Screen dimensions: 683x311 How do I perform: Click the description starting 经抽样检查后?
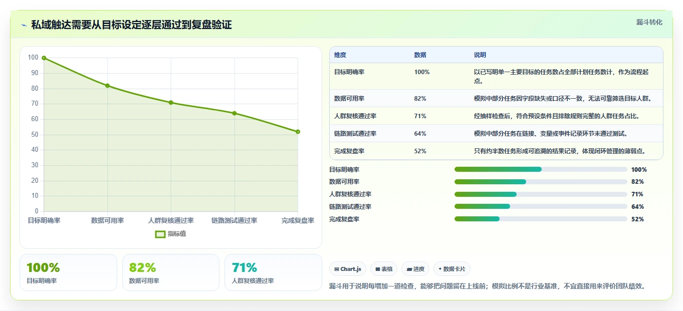click(x=557, y=116)
